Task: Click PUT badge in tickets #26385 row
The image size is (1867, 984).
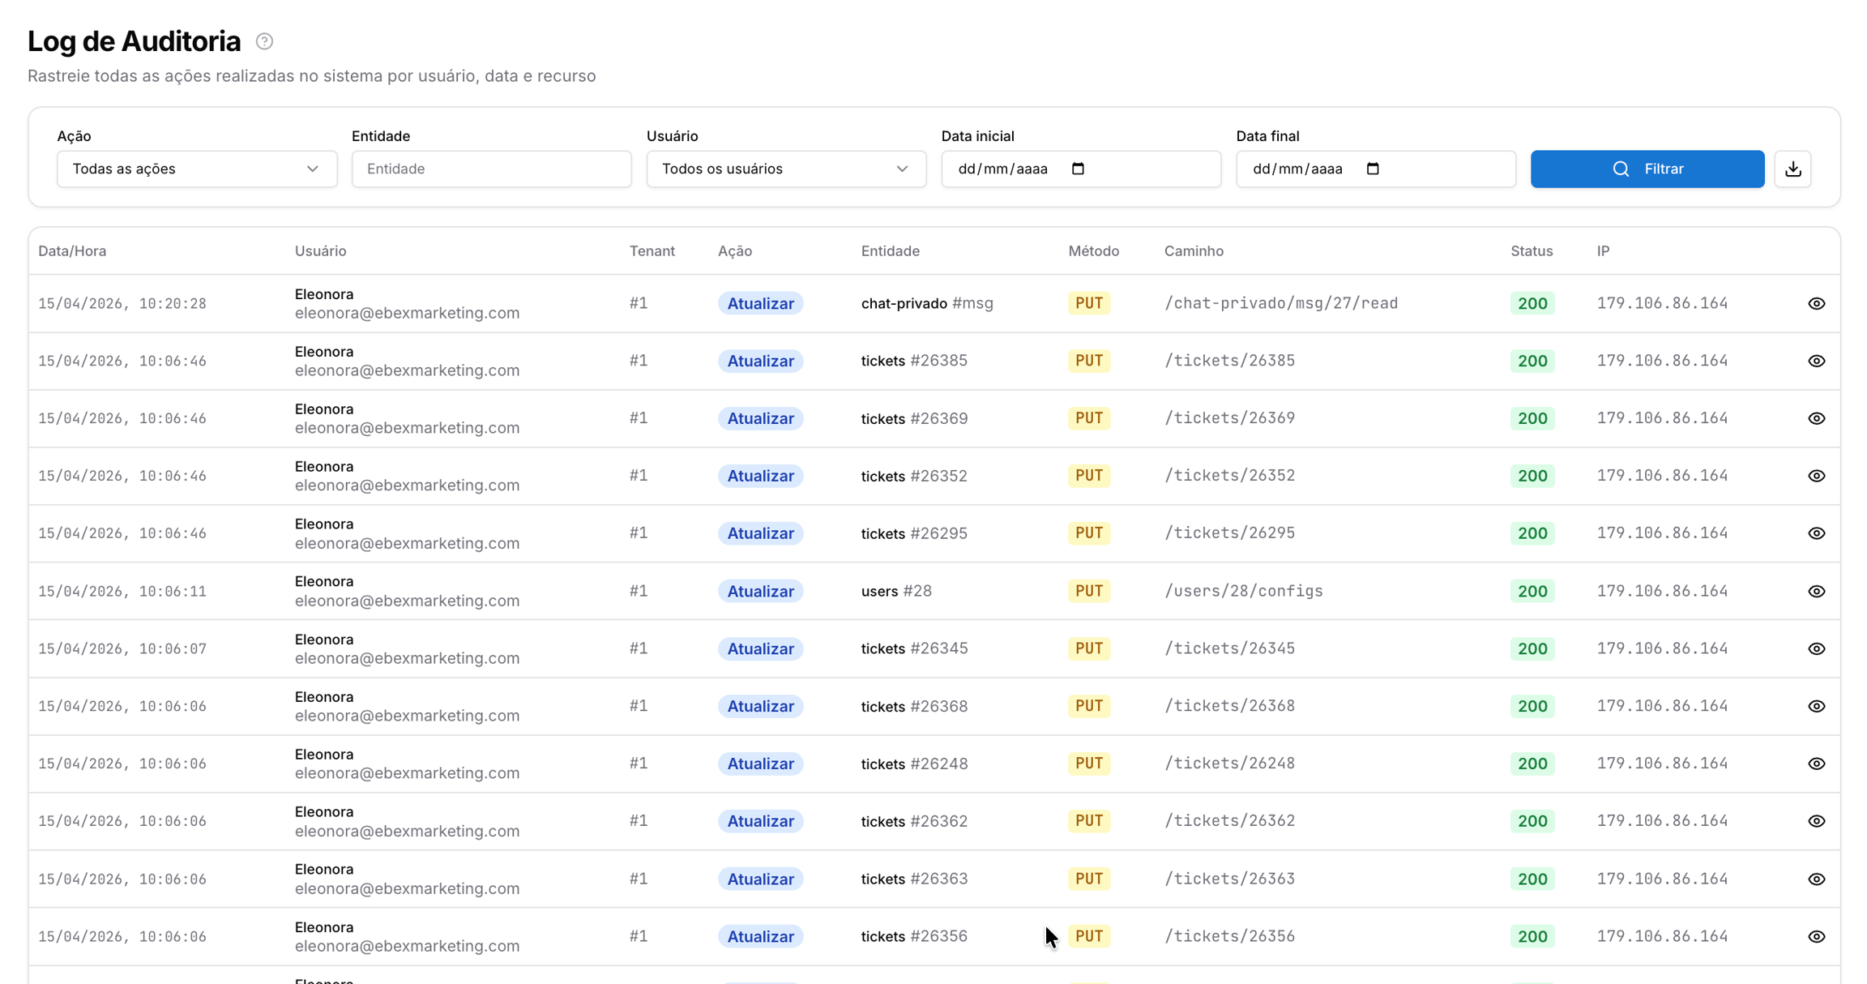Action: [1088, 361]
